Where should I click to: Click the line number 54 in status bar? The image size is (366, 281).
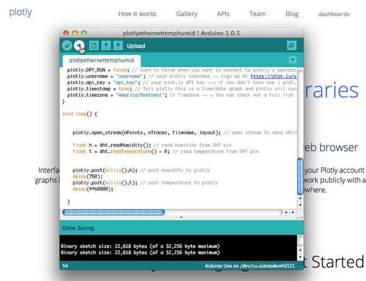65,266
